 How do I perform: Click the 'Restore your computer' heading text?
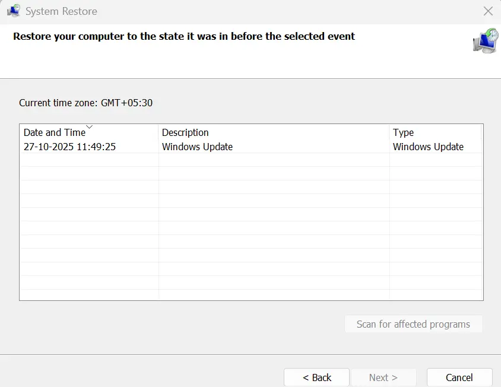(184, 36)
